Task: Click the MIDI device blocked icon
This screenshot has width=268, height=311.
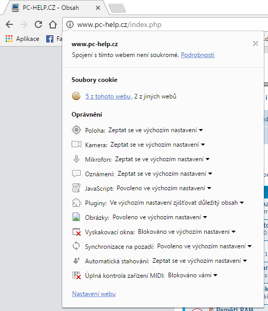Action: pos(77,275)
